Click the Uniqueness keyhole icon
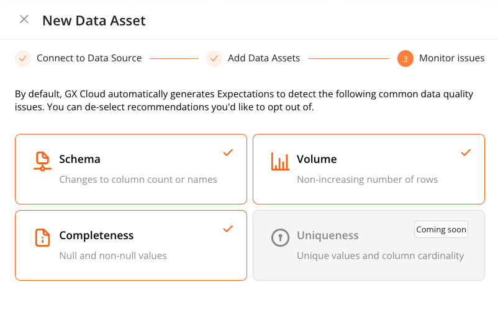The height and width of the screenshot is (316, 498). coord(280,237)
